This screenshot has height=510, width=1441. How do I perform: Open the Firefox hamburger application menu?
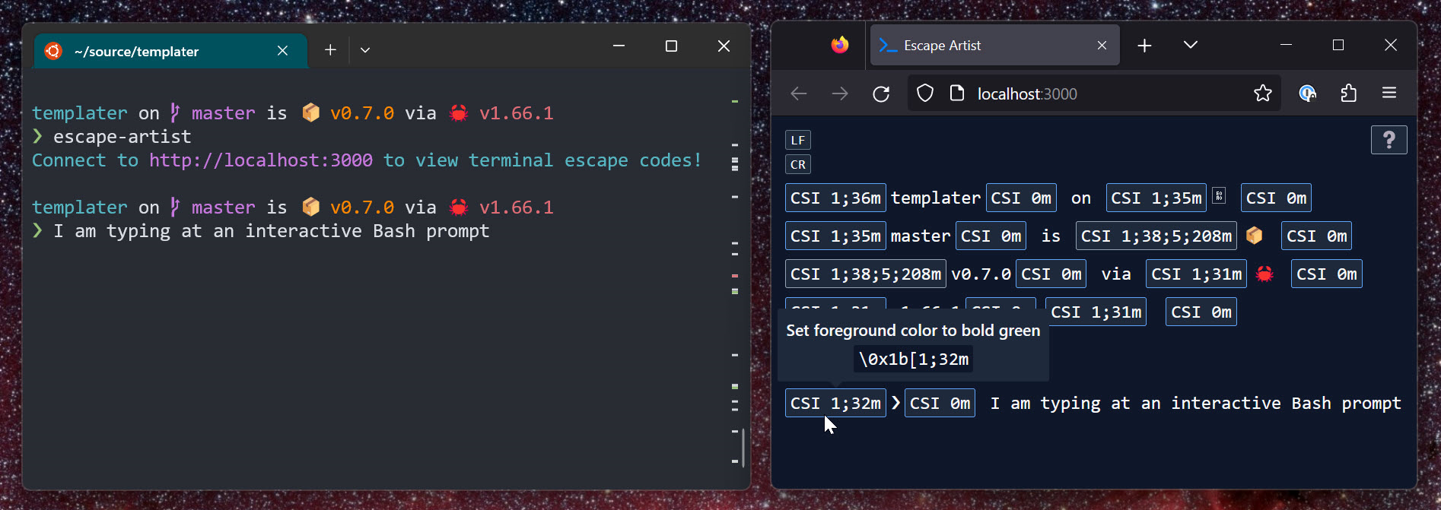coord(1389,93)
